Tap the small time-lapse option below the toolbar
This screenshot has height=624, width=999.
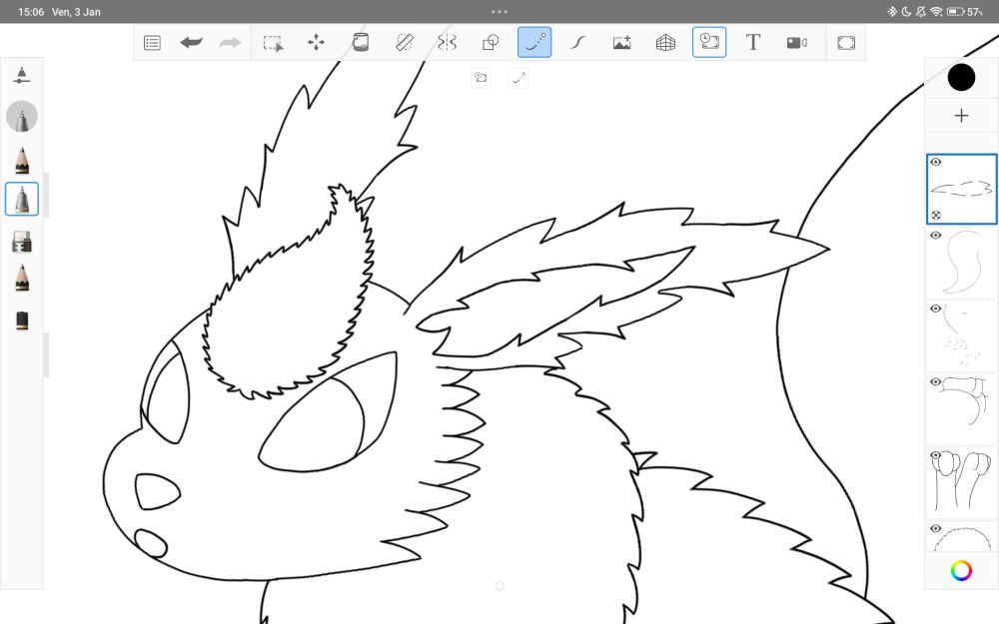pyautogui.click(x=482, y=78)
